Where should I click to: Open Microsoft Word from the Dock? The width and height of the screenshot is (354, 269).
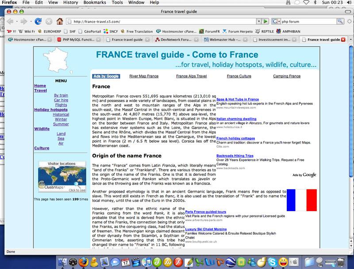coord(210,262)
